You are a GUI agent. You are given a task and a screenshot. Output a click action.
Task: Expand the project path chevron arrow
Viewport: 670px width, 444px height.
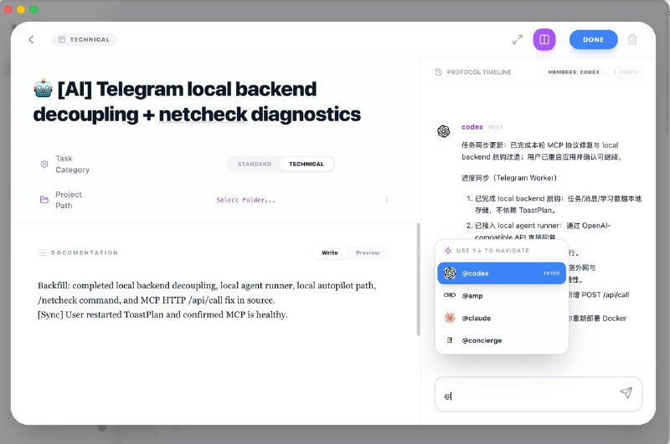pos(386,200)
